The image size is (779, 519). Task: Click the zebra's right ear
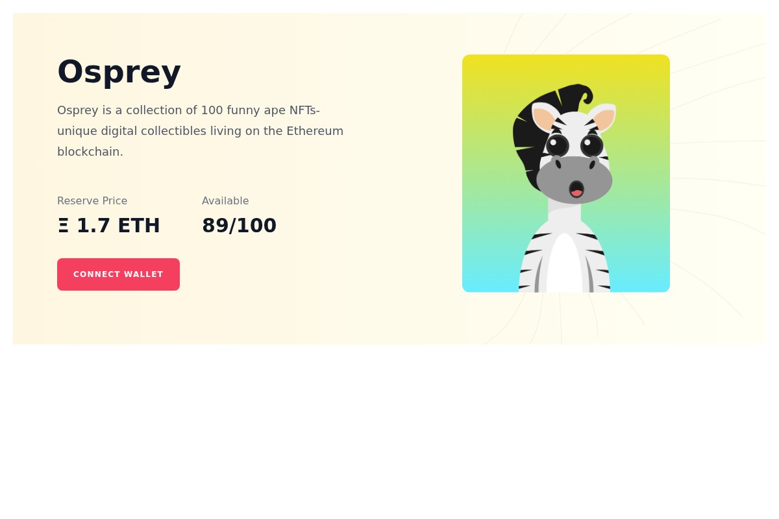[603, 118]
